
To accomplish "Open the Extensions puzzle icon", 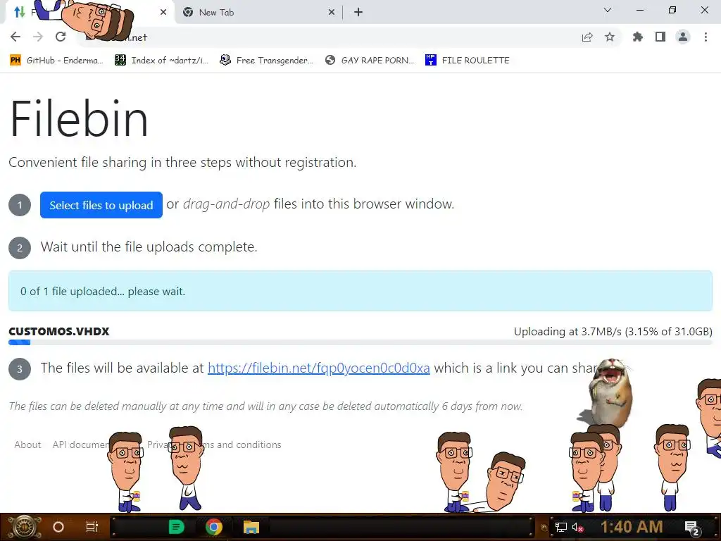I will (638, 37).
